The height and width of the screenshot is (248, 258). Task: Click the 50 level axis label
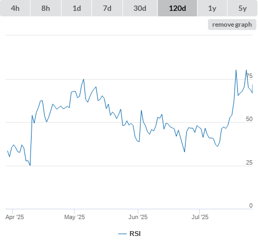249,119
